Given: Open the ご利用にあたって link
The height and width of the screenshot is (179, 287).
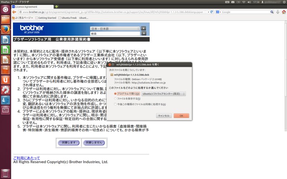Looking at the screenshot, I should 27,158.
